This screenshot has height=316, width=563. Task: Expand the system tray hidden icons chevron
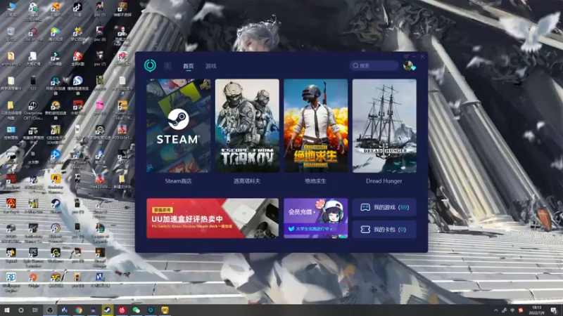pyautogui.click(x=496, y=310)
